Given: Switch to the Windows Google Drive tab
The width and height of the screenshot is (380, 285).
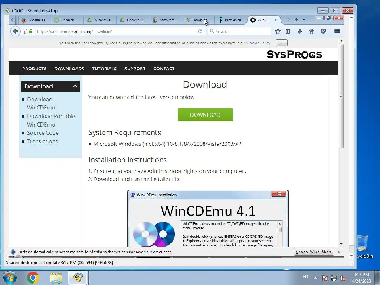Looking at the screenshot, I should [x=100, y=20].
